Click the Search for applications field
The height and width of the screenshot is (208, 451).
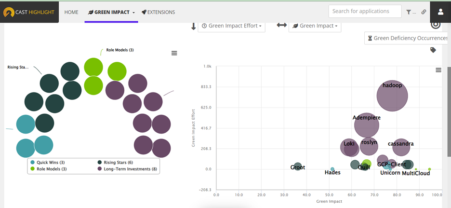[x=365, y=11]
